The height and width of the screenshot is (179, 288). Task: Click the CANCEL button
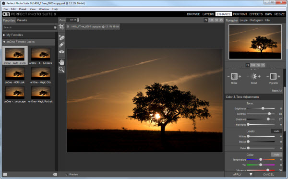click(x=268, y=174)
